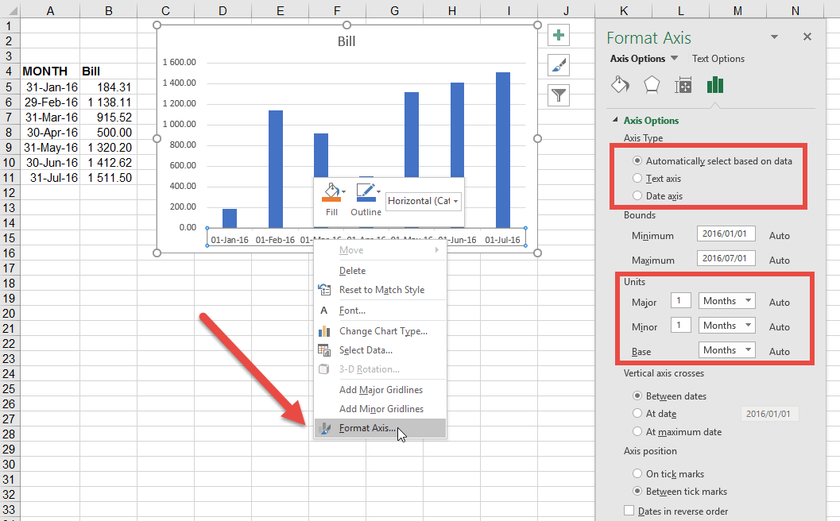Switch to the Text Options tab

point(720,58)
